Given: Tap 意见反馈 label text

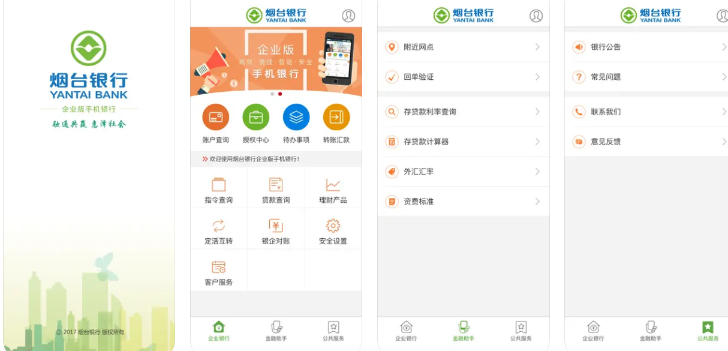Looking at the screenshot, I should coord(606,142).
